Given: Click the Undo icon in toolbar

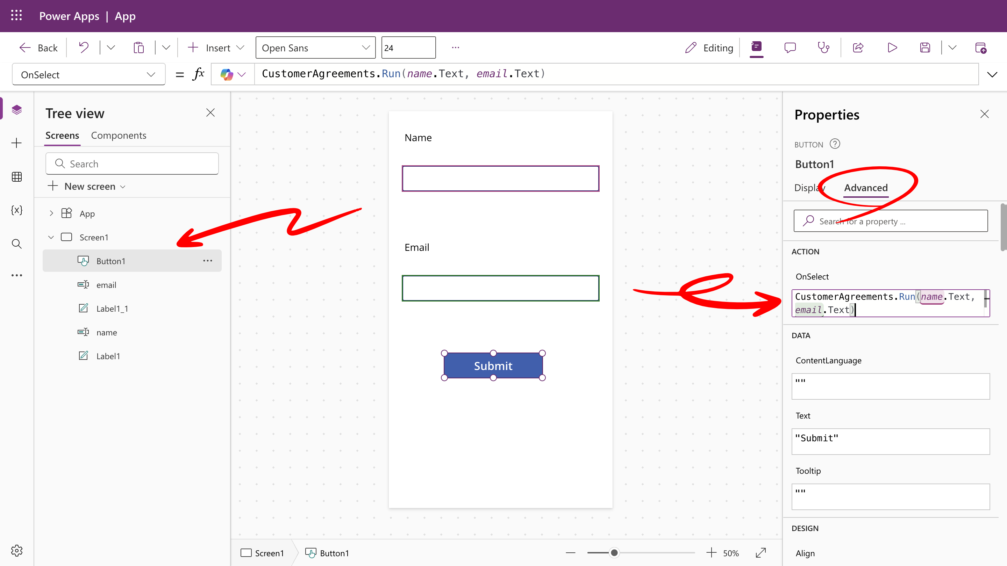Looking at the screenshot, I should point(84,48).
